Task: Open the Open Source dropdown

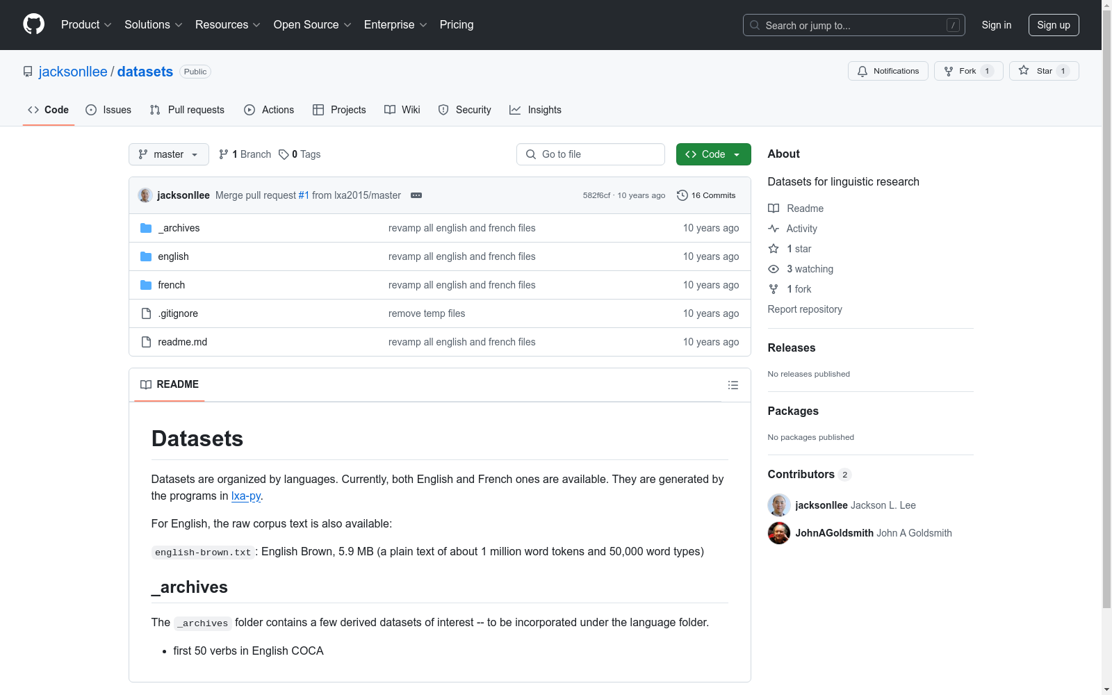Action: click(x=313, y=24)
